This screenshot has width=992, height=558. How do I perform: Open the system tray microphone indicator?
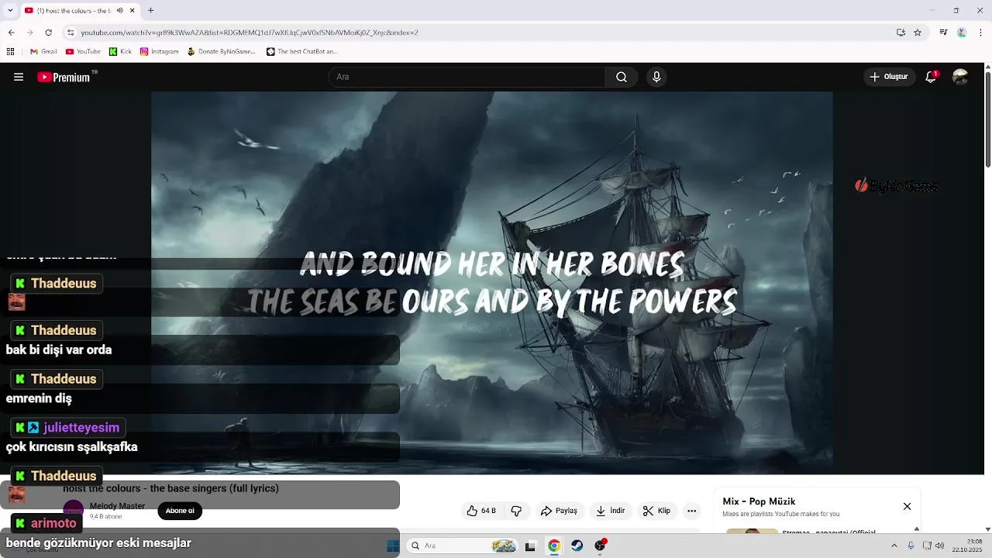pos(911,546)
